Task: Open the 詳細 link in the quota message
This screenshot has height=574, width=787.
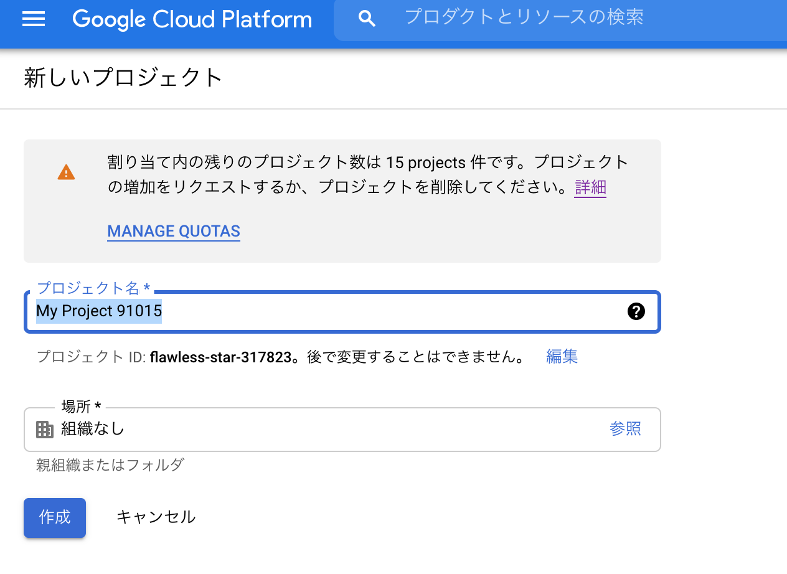Action: (x=589, y=187)
